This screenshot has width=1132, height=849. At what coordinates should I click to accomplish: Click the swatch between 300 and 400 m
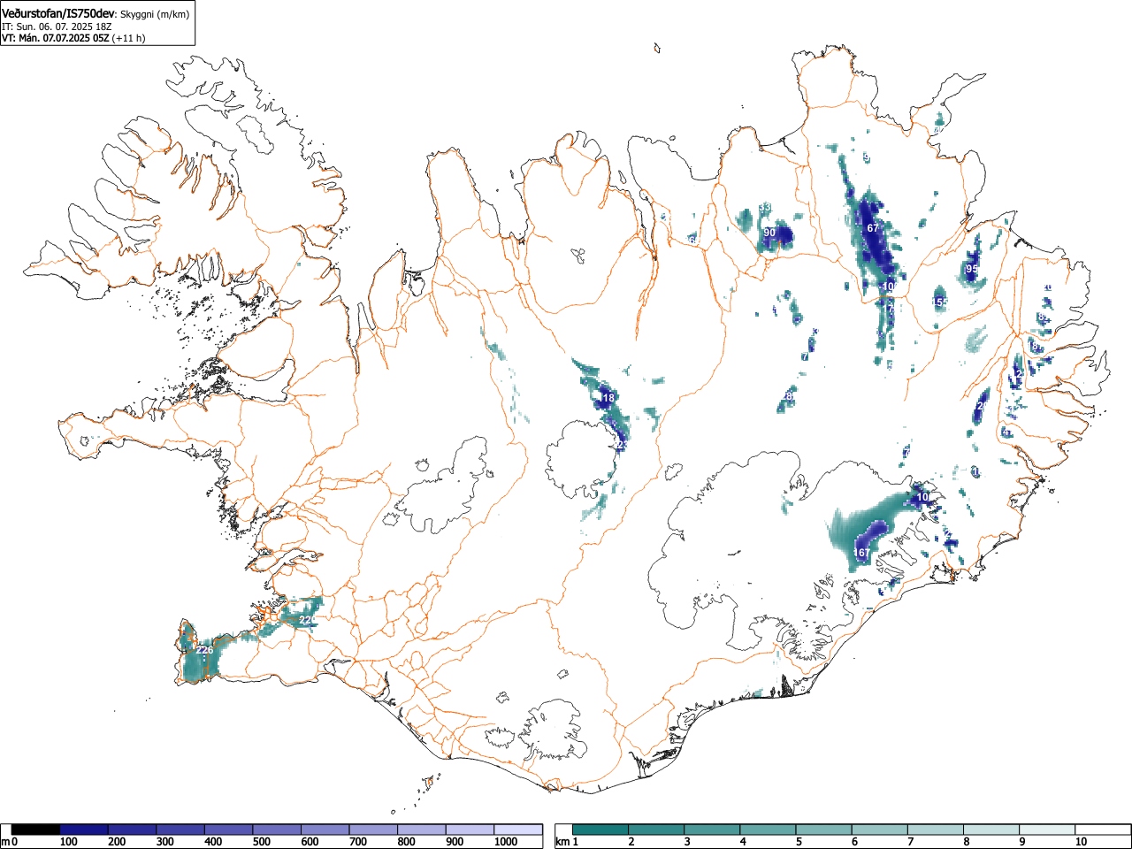180,830
